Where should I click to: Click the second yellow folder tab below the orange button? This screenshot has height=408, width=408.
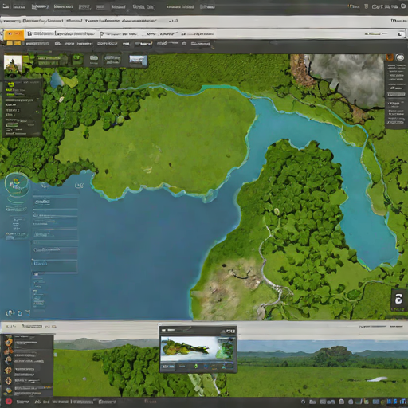coord(18,43)
